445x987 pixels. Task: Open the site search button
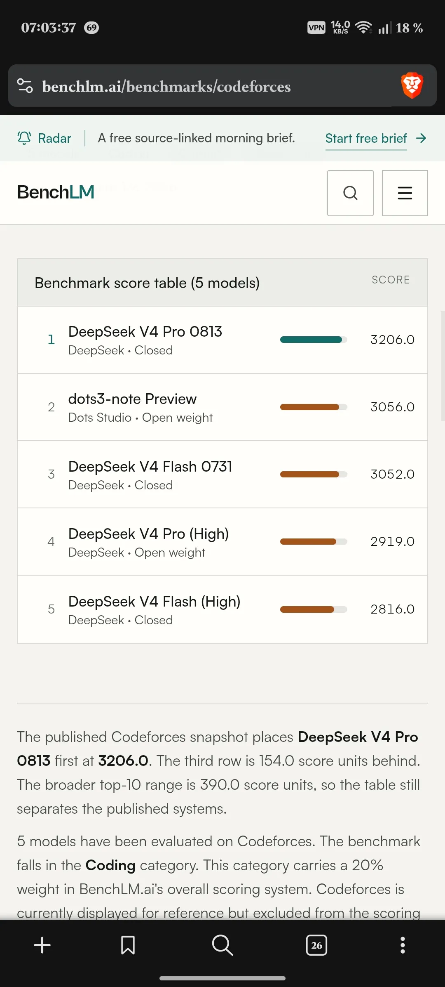[x=350, y=193]
